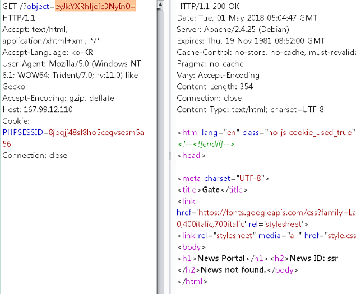Viewport: 356px width, 294px height.
Task: Click the response 'Connection: close' header
Action: [x=209, y=98]
